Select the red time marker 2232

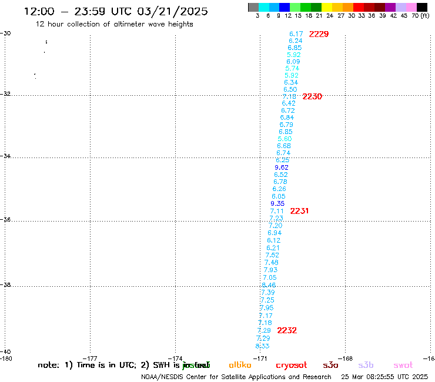pyautogui.click(x=287, y=330)
